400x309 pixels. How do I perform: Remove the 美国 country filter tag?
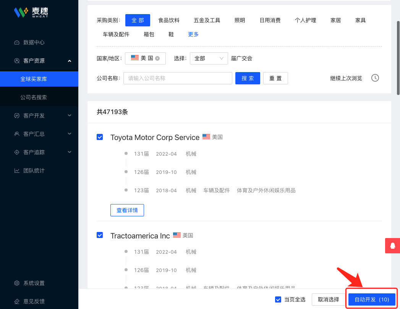click(158, 58)
